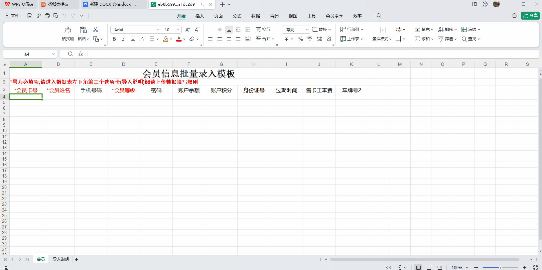This screenshot has height=270, width=542.
Task: Switch to the Formulas (公式) ribbon tab
Action: click(x=237, y=16)
